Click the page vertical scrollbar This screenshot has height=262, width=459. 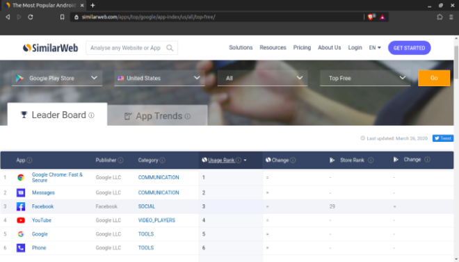click(456, 62)
